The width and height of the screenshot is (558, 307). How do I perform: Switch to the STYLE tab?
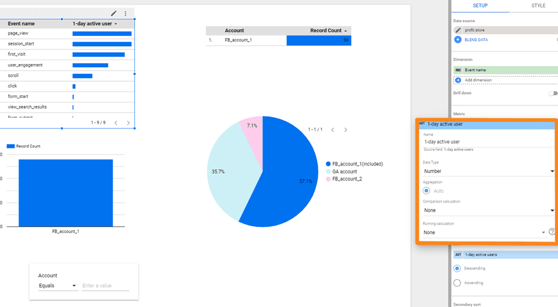point(538,6)
